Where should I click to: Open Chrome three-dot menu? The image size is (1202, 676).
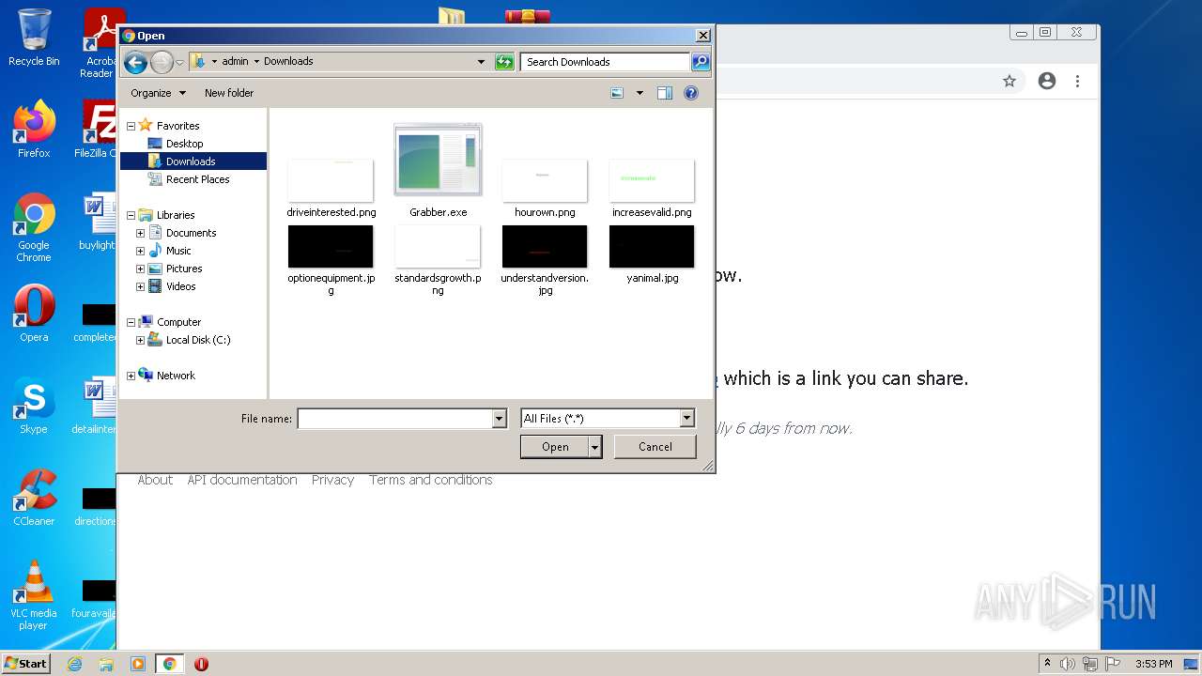click(1078, 82)
